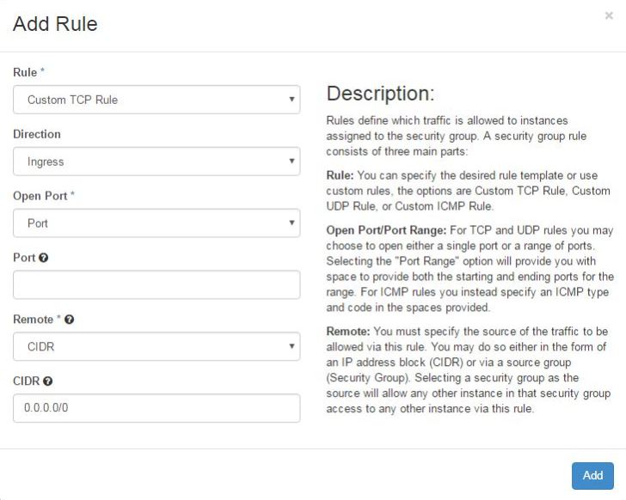The width and height of the screenshot is (626, 500).
Task: Click the Remote field label text
Action: point(34,320)
